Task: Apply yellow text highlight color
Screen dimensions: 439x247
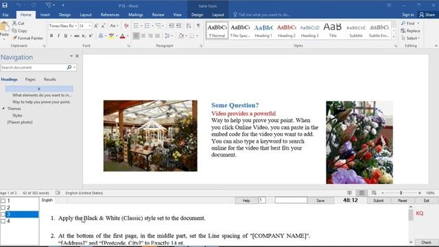Action: click(x=111, y=36)
